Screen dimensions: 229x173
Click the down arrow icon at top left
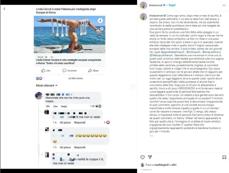4,9
